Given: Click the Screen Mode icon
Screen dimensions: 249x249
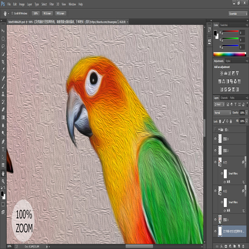Looking at the screenshot, I should coord(3,212).
